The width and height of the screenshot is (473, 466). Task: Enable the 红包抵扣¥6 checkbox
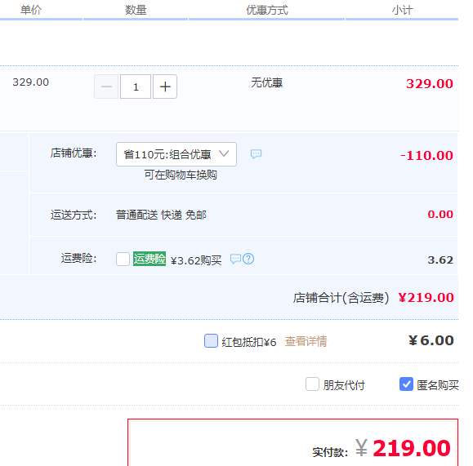point(211,341)
